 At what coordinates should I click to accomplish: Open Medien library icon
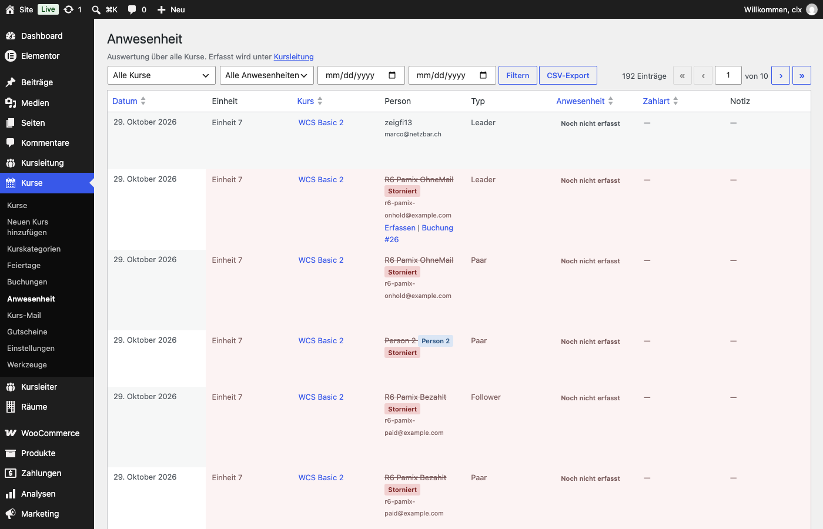pyautogui.click(x=11, y=103)
